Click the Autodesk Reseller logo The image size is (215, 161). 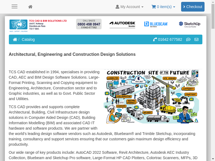point(122,24)
